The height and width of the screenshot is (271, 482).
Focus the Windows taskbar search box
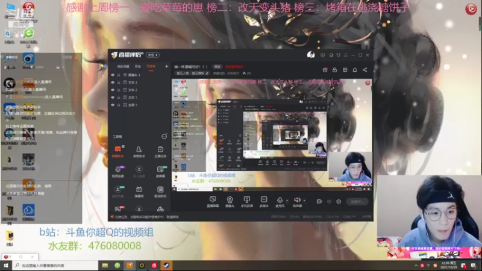click(x=55, y=266)
